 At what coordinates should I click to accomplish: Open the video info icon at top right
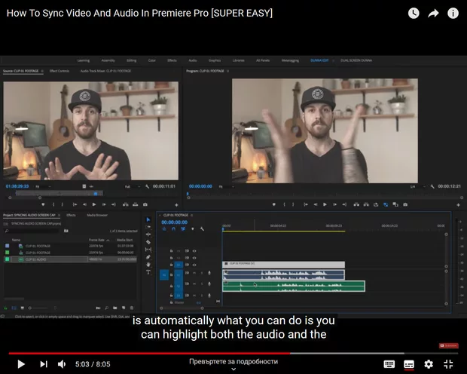pyautogui.click(x=453, y=13)
